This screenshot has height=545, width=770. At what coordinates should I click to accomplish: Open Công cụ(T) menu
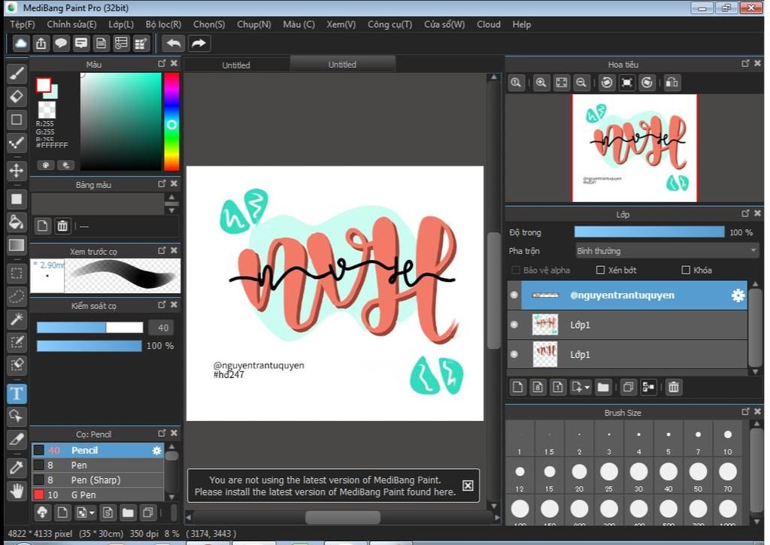click(x=390, y=25)
